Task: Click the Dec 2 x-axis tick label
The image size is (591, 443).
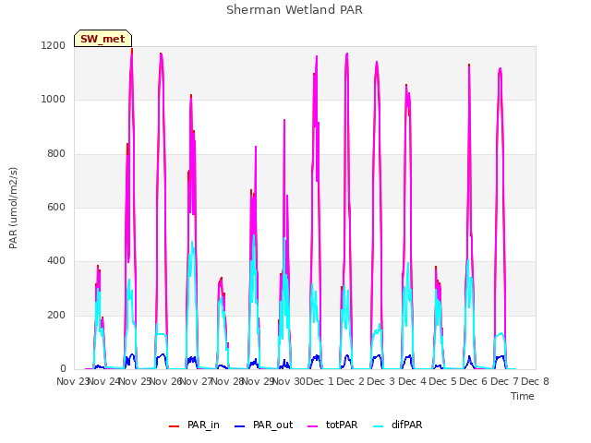Action: tap(350, 381)
